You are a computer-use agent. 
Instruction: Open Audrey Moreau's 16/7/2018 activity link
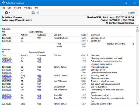(x=7, y=38)
